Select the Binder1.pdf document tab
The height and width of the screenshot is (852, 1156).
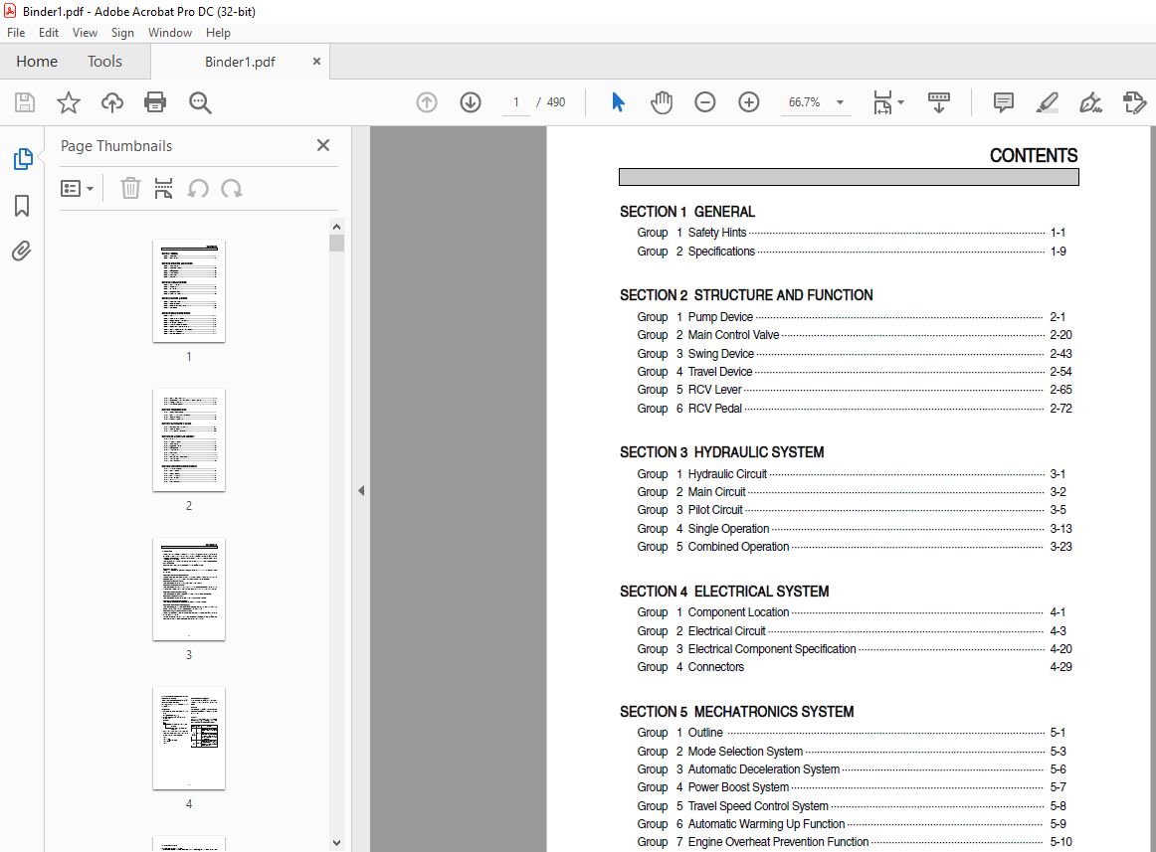click(x=240, y=62)
